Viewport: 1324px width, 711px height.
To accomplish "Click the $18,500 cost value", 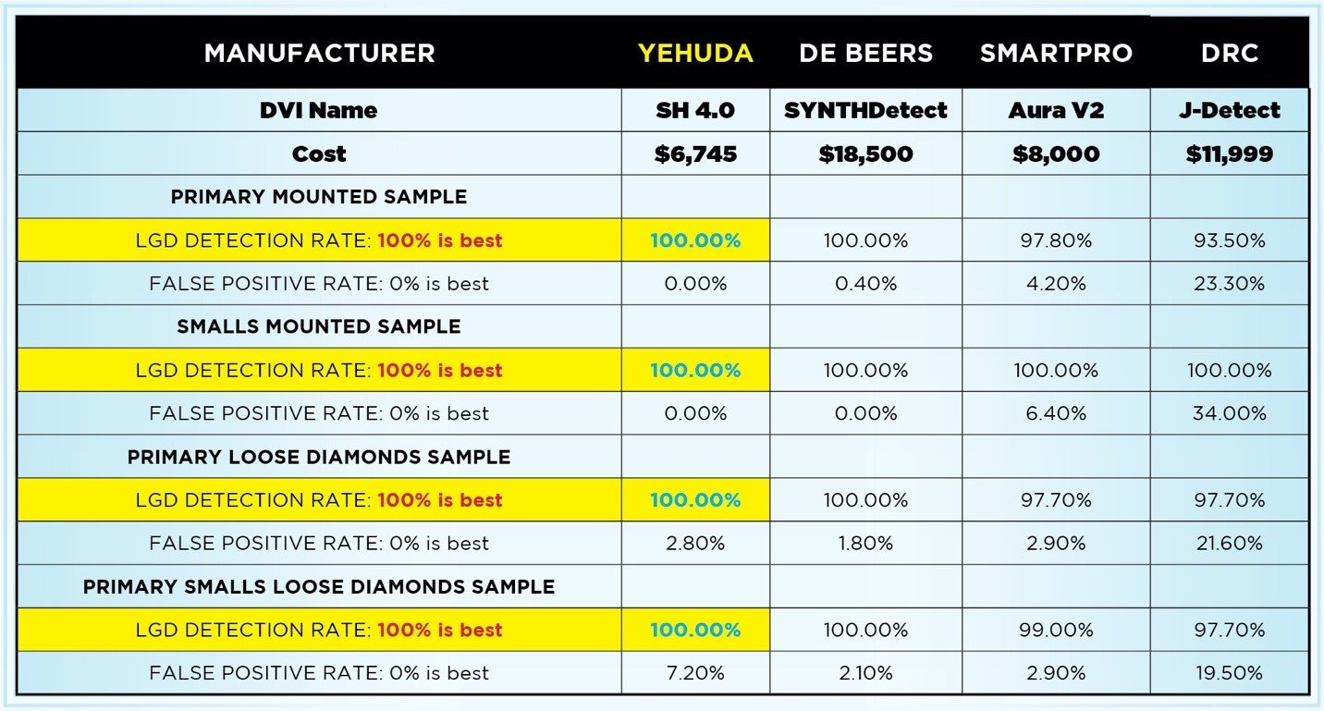I will point(865,153).
